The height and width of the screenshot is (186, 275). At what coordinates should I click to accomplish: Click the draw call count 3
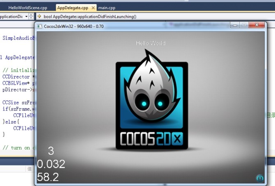coord(51,151)
